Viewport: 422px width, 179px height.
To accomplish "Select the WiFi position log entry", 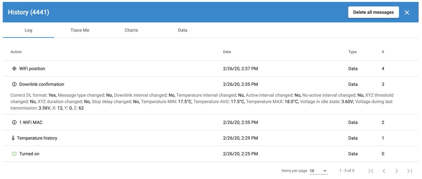I will [x=211, y=69].
